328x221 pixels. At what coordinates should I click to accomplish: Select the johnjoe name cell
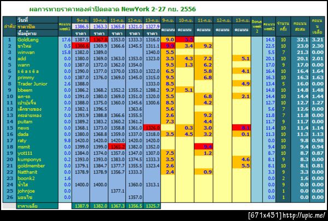(37, 191)
